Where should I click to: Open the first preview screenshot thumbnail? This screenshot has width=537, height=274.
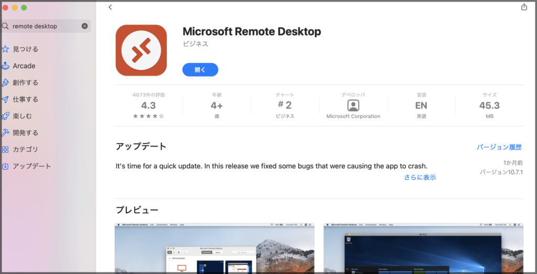click(x=214, y=248)
